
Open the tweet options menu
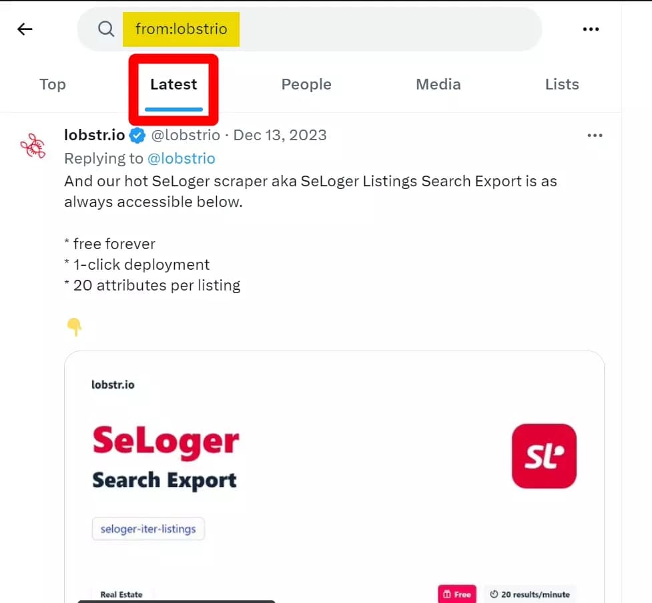coord(595,135)
